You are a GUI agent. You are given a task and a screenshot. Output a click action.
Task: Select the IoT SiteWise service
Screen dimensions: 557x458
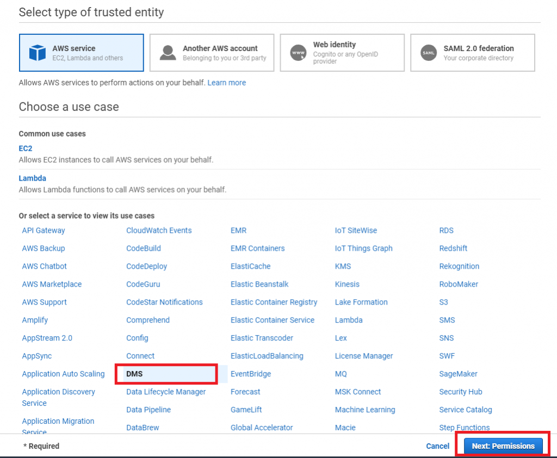356,230
